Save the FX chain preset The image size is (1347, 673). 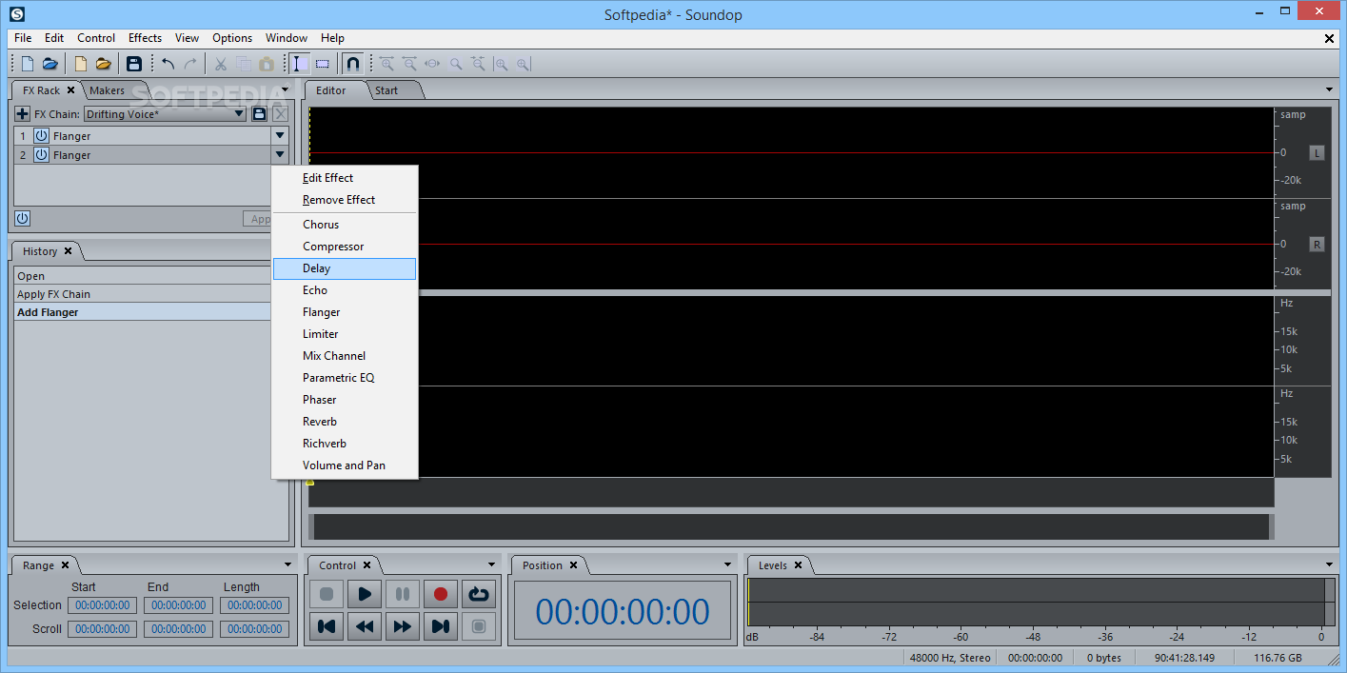click(259, 114)
